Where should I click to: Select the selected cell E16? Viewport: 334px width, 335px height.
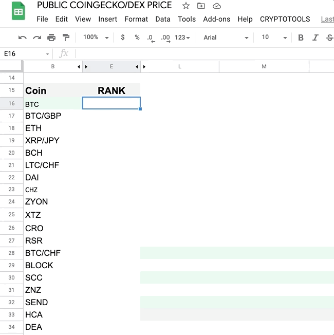point(112,103)
